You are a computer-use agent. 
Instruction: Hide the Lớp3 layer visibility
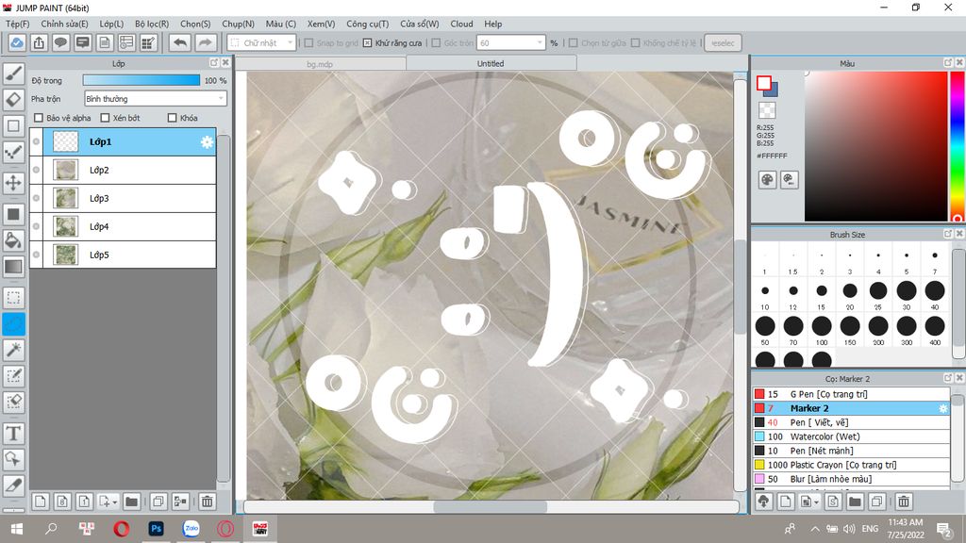pos(37,198)
